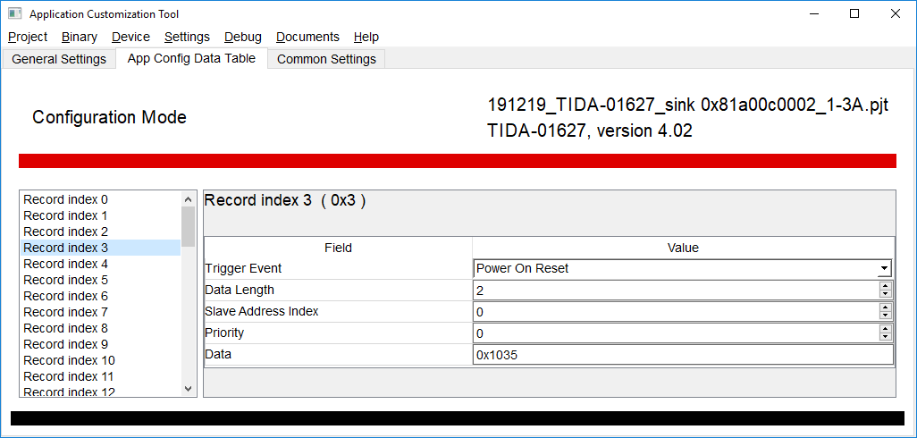917x438 pixels.
Task: Select Record index 7 in list
Action: click(x=101, y=312)
